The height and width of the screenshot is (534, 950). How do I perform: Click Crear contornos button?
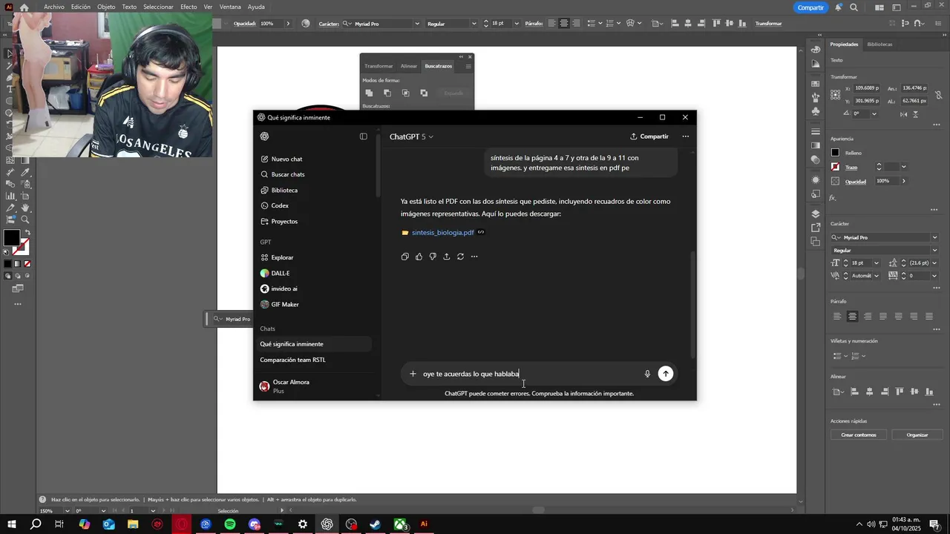tap(859, 435)
